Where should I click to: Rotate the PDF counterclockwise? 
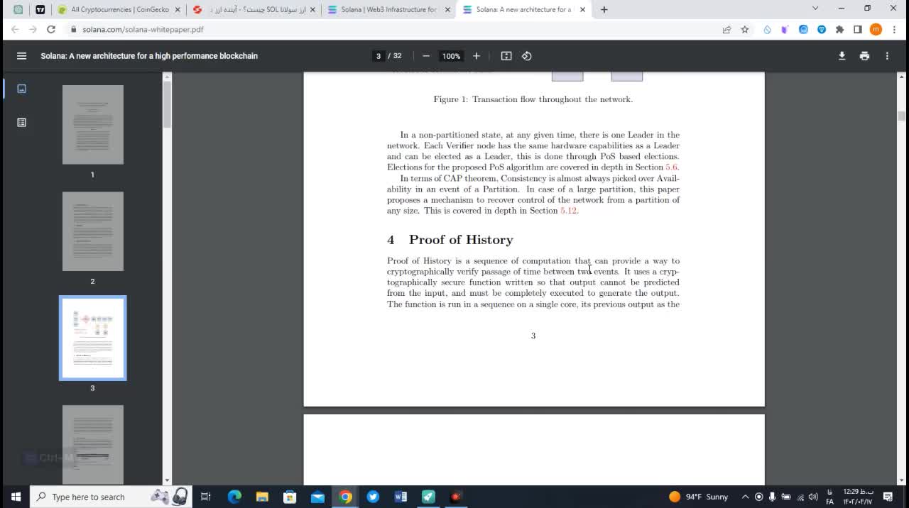[527, 56]
